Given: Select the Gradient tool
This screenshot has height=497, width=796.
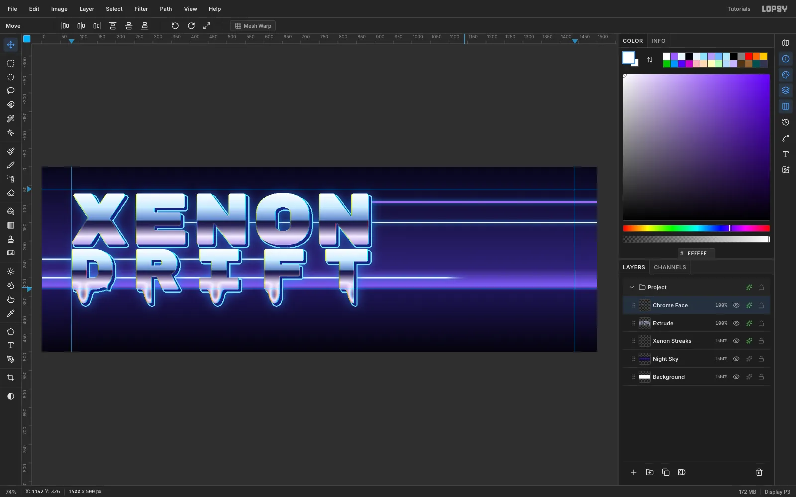Looking at the screenshot, I should (x=11, y=225).
